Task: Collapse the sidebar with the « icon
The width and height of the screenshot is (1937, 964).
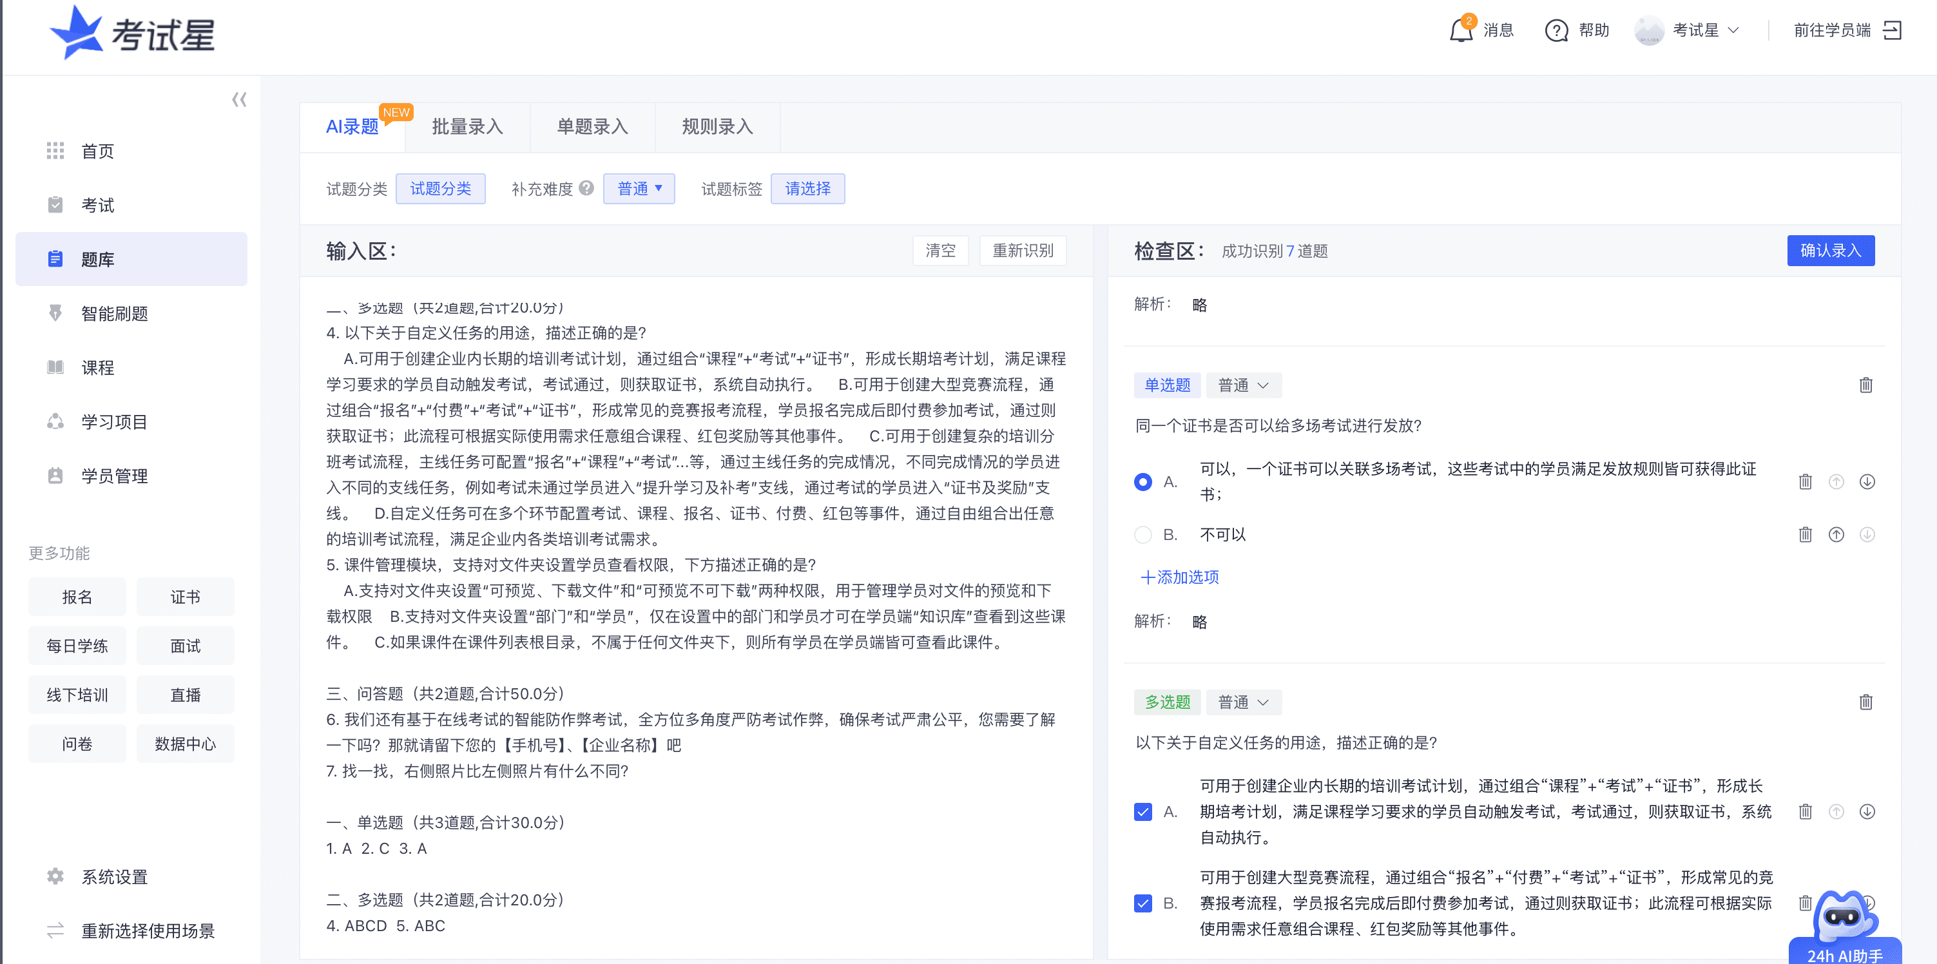Action: click(238, 99)
